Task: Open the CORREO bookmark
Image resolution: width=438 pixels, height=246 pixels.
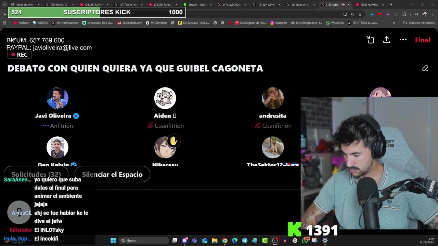Action: click(40, 23)
